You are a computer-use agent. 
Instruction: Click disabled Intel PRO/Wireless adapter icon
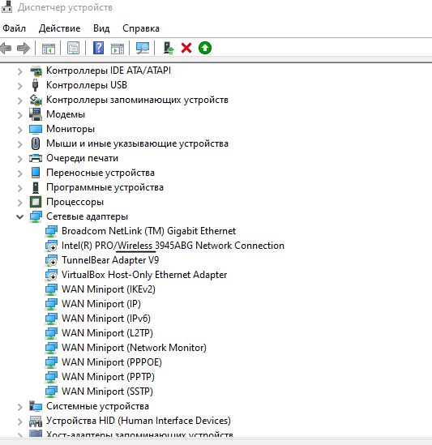(x=51, y=246)
